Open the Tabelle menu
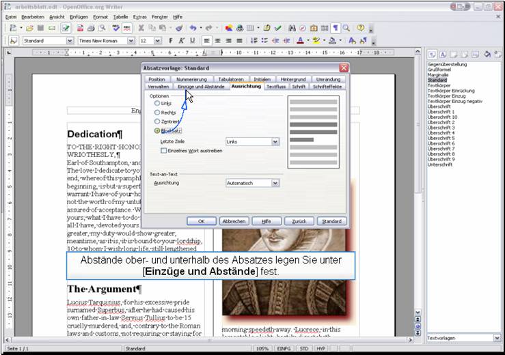 (120, 16)
